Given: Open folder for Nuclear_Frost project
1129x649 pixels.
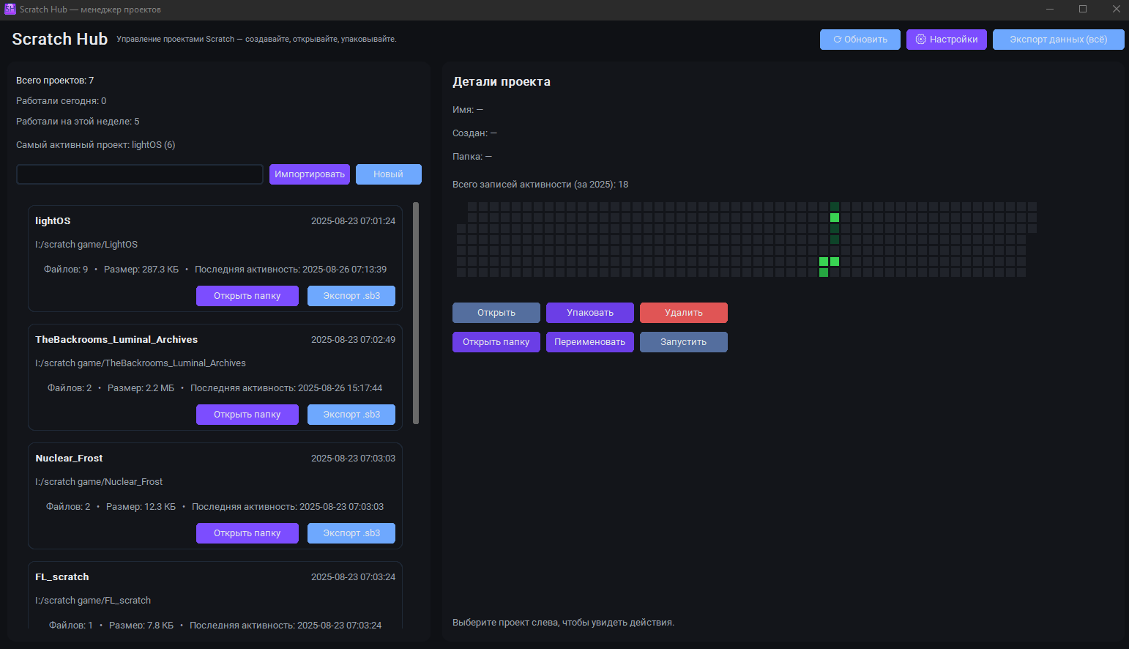Looking at the screenshot, I should pyautogui.click(x=247, y=533).
